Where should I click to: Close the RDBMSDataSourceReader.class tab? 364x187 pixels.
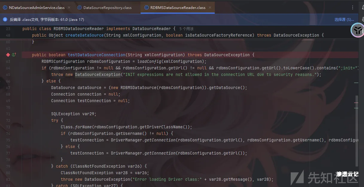[210, 7]
